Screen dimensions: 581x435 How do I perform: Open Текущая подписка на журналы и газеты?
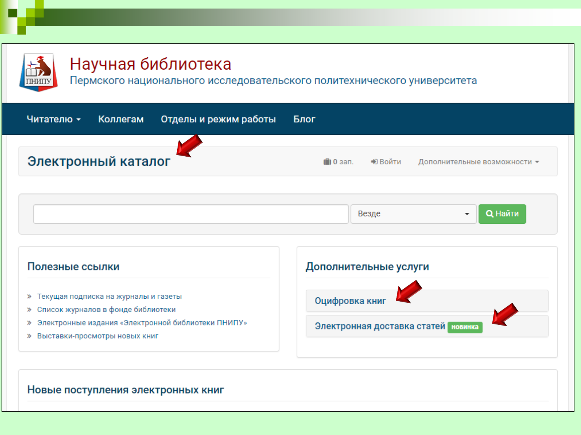click(109, 297)
